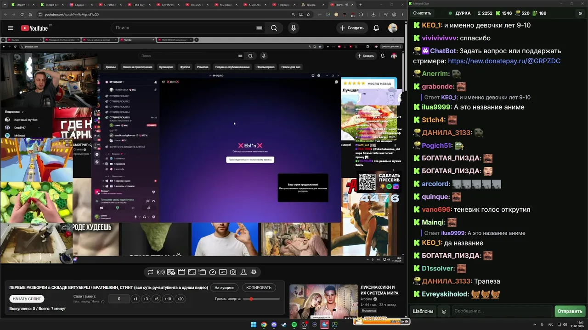Add 5 minutes with the +5 button

[156, 299]
